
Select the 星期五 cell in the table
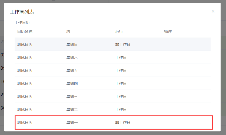[x=72, y=70]
